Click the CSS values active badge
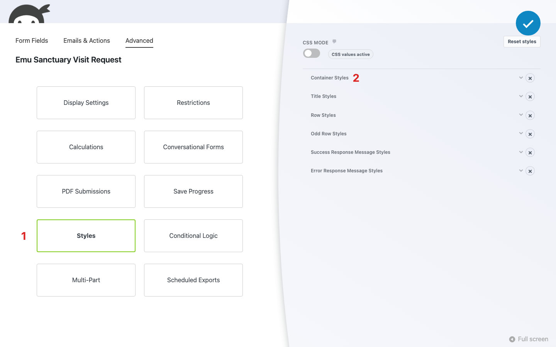 351,54
